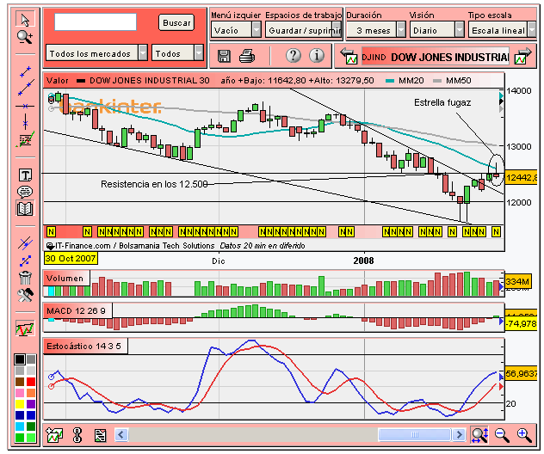This screenshot has width=544, height=454.
Task: Open the info i button
Action: 317,55
